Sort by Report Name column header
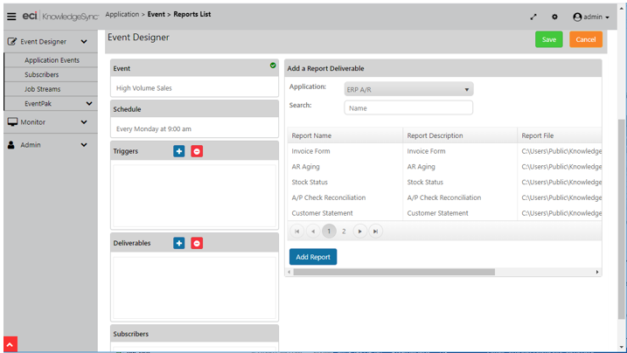 311,135
